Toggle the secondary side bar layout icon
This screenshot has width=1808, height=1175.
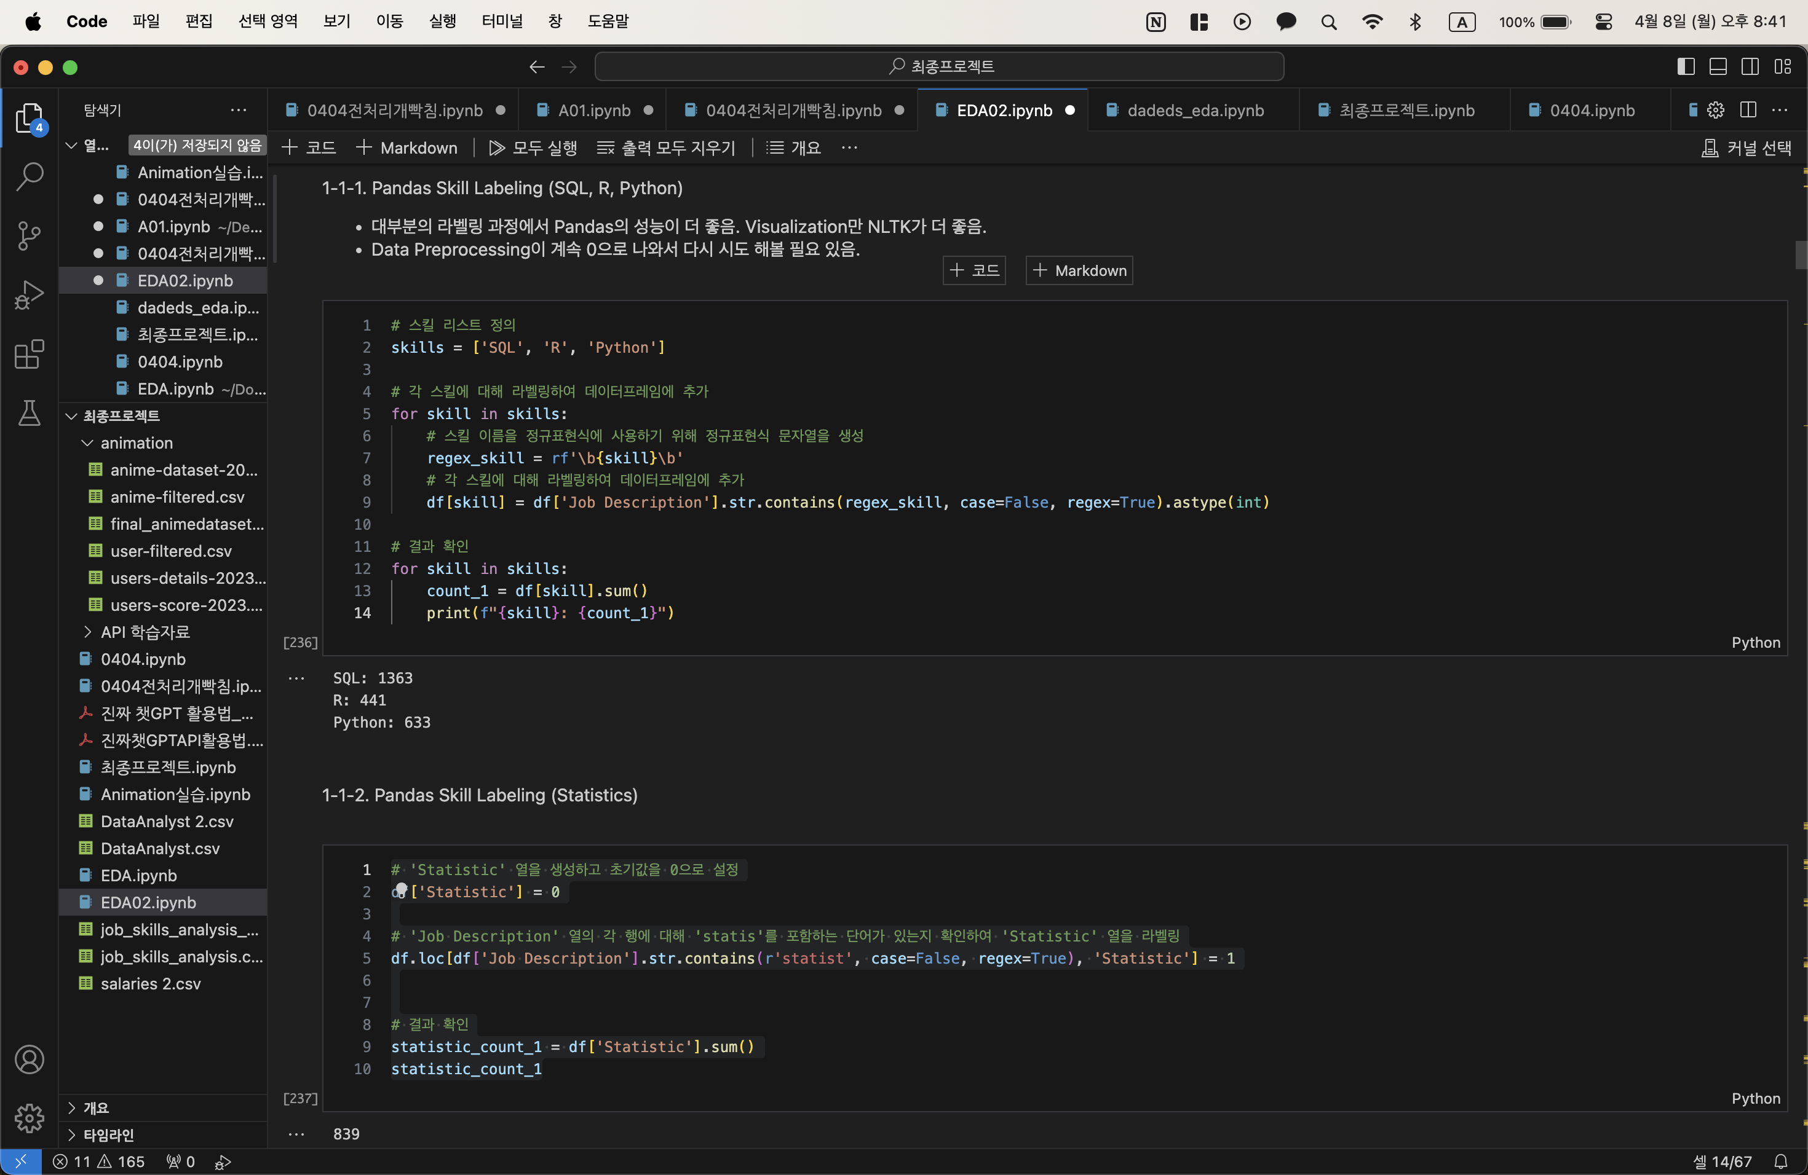point(1750,67)
